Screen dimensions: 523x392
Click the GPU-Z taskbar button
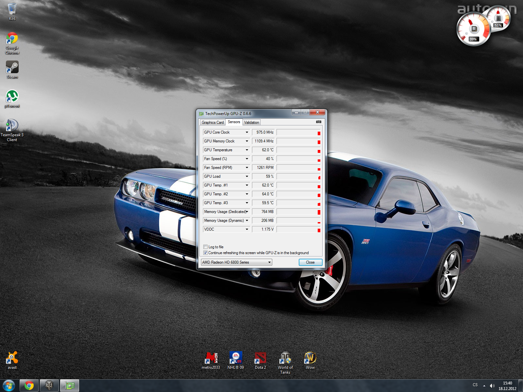tap(69, 385)
